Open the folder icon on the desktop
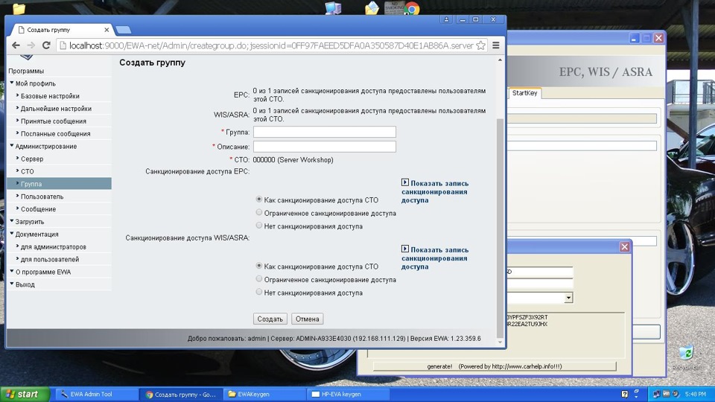The width and height of the screenshot is (715, 402). [x=19, y=7]
